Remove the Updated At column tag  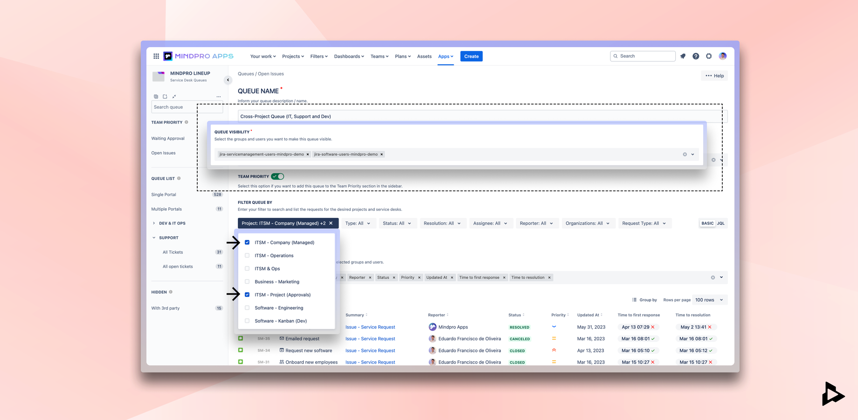coord(452,278)
